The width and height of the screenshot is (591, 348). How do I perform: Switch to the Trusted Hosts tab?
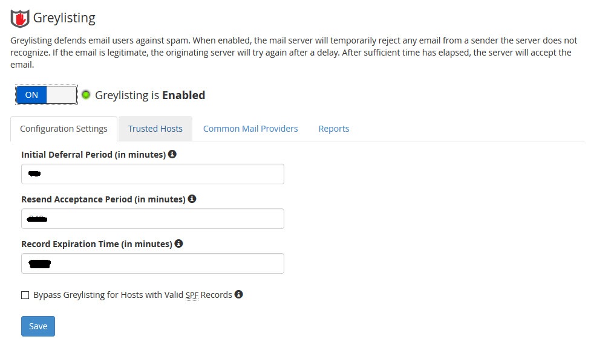155,129
